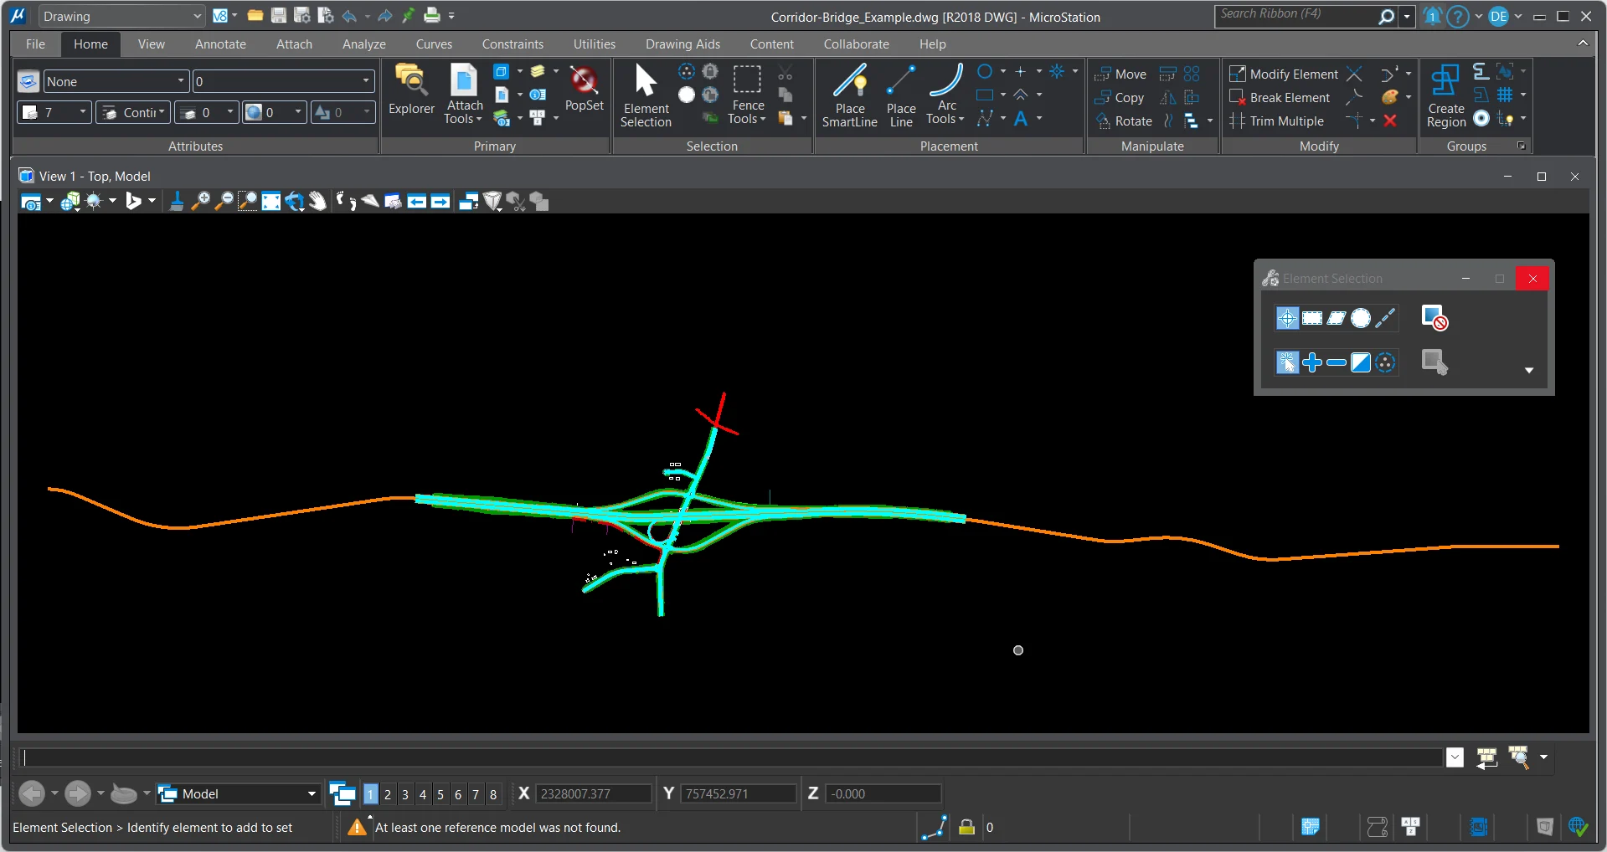
Task: Click the Copy button in Manipulate
Action: [x=1120, y=98]
